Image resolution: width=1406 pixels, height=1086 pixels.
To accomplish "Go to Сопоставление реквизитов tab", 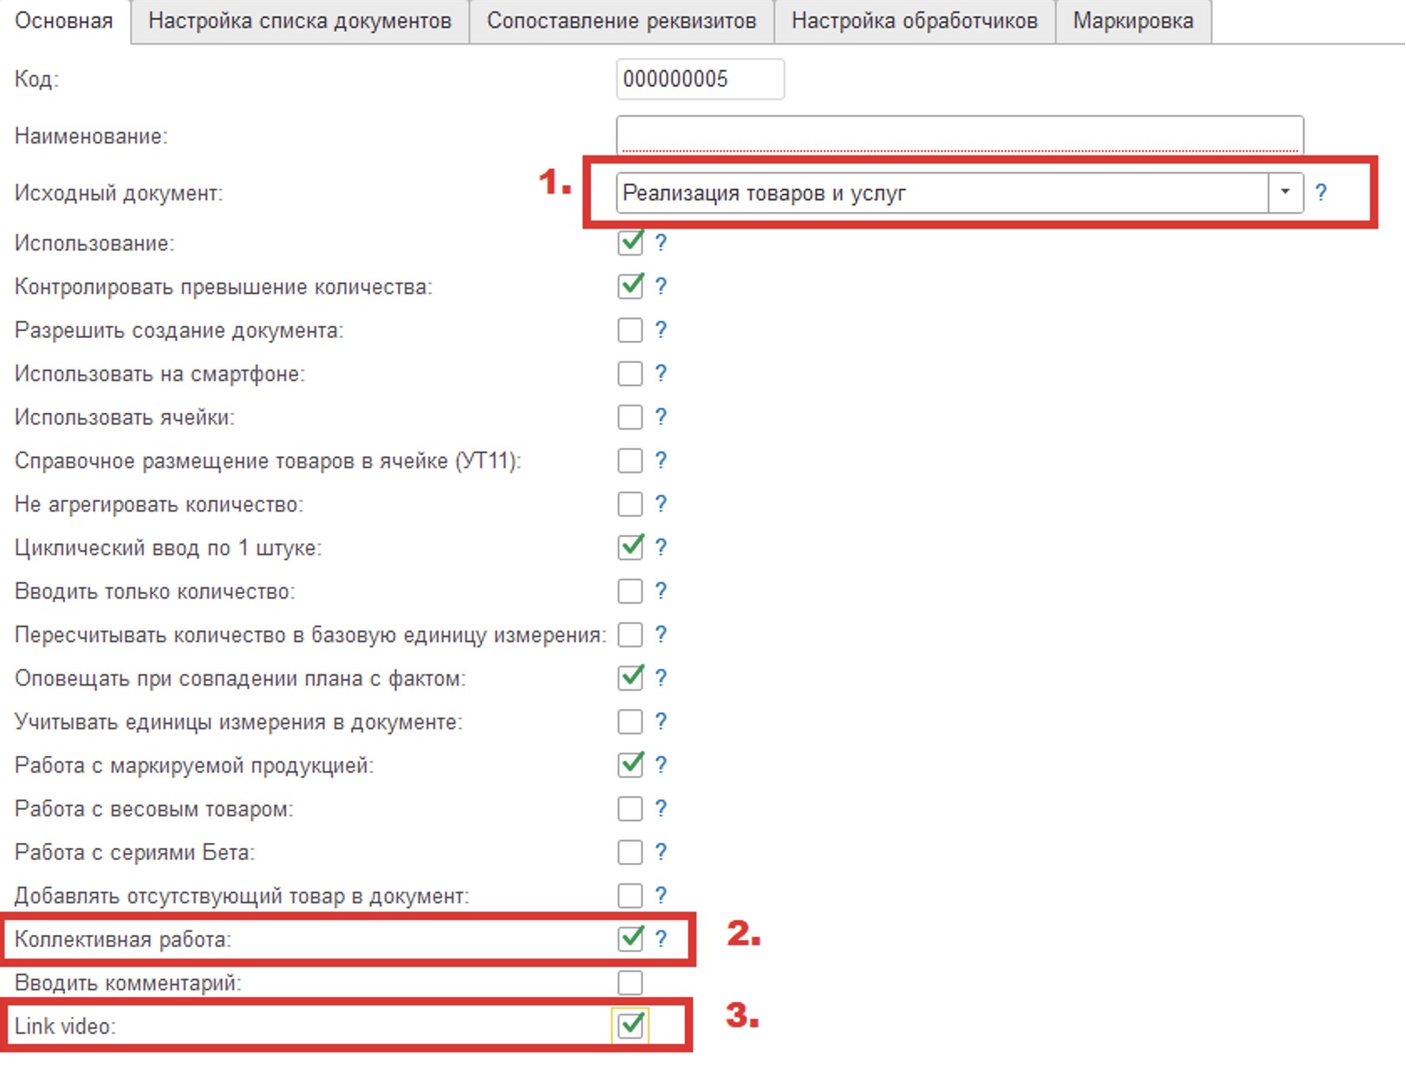I will click(x=621, y=21).
